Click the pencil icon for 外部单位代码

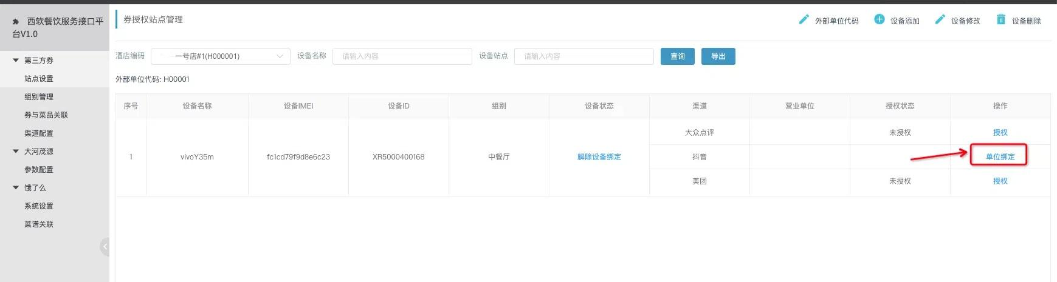point(804,19)
